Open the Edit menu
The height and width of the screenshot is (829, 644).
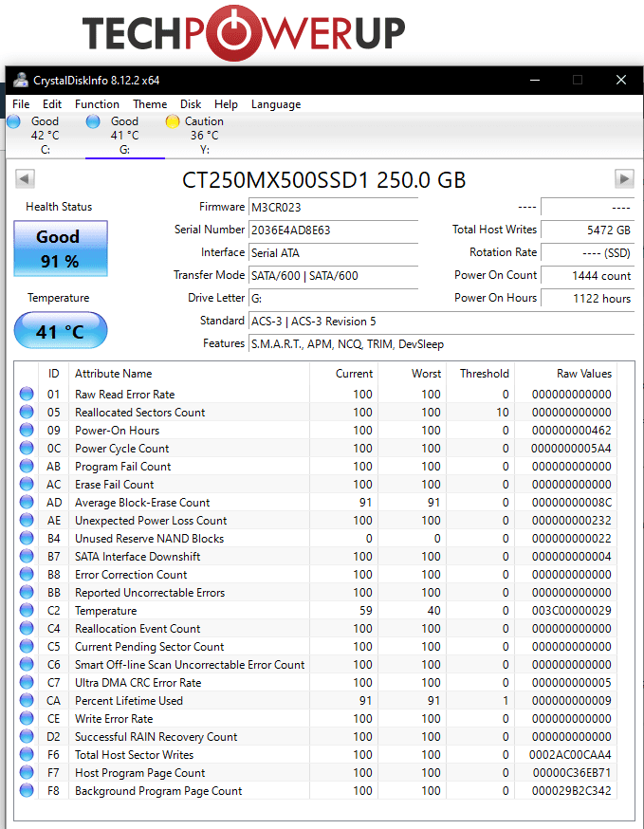pos(52,104)
